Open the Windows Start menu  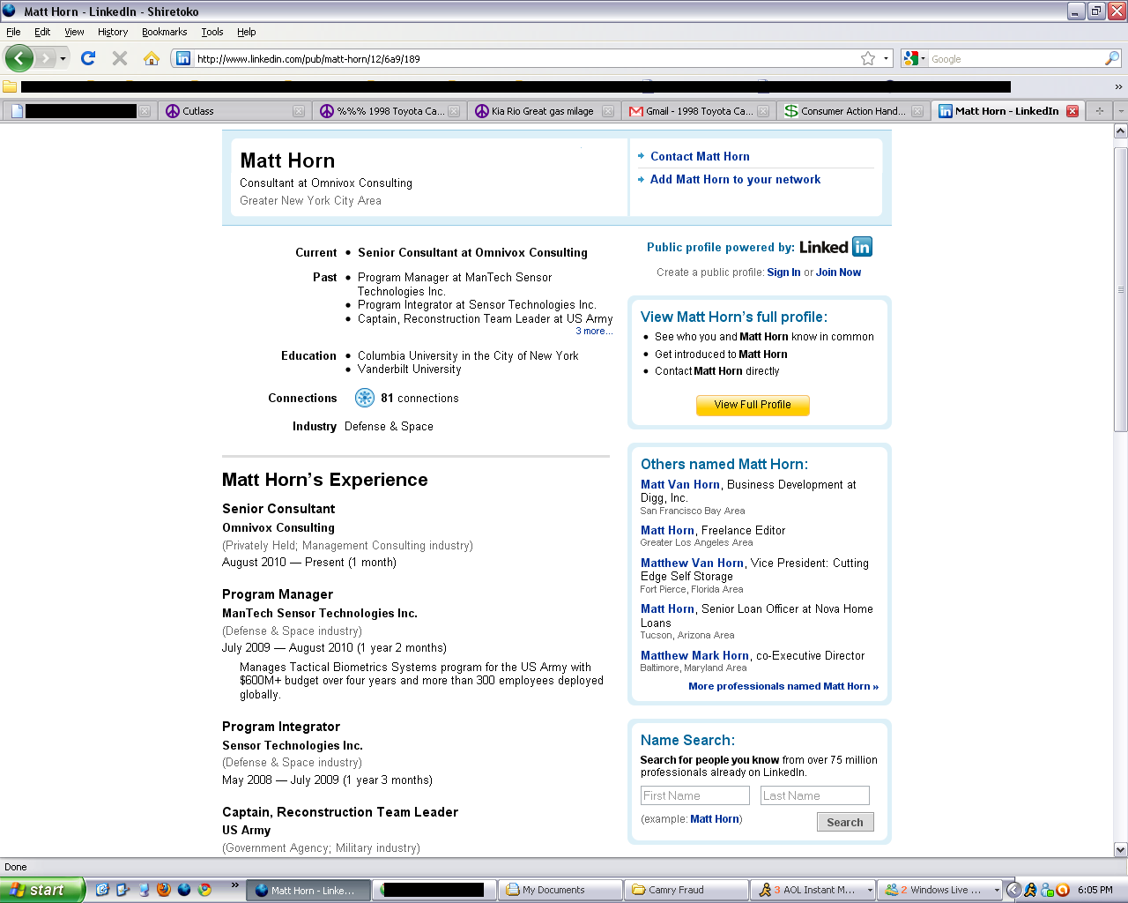(x=42, y=890)
